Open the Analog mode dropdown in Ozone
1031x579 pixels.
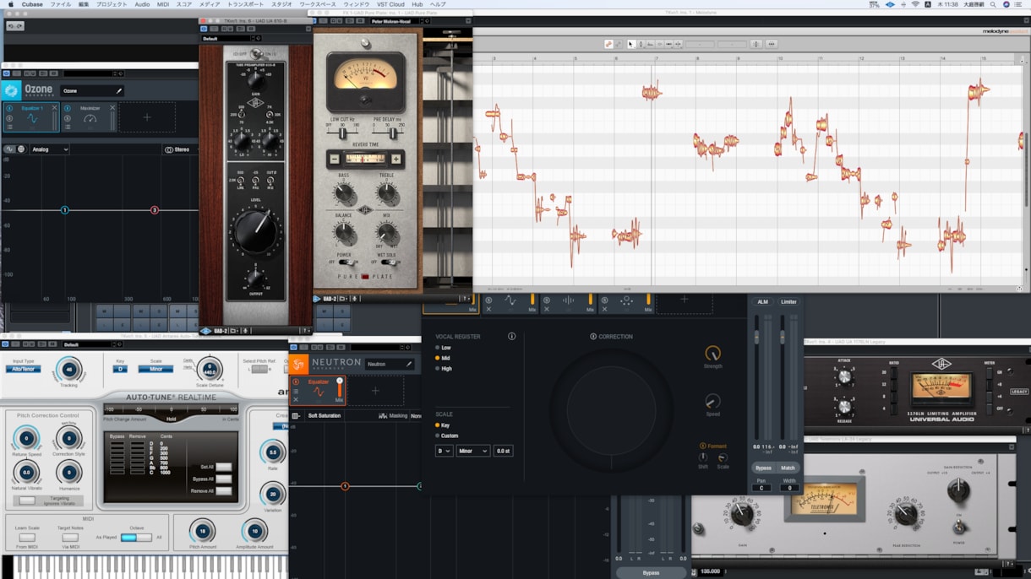(50, 149)
